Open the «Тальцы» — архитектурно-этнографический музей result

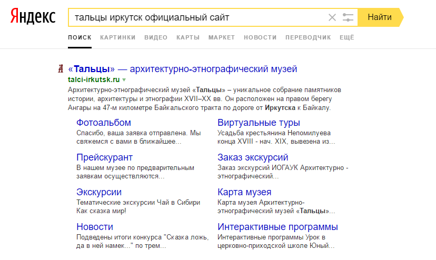(183, 69)
